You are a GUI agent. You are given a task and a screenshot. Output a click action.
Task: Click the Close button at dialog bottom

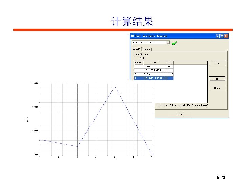[179, 114]
